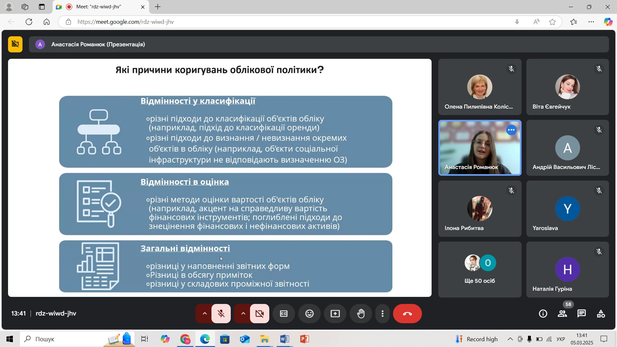Open the Favorites list icon in Edge

pyautogui.click(x=574, y=22)
